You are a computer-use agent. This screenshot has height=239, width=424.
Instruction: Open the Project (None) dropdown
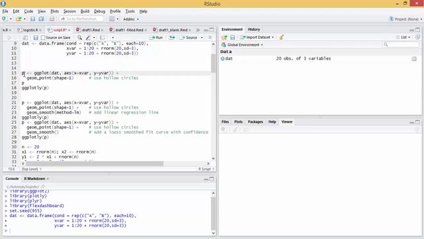pos(405,19)
